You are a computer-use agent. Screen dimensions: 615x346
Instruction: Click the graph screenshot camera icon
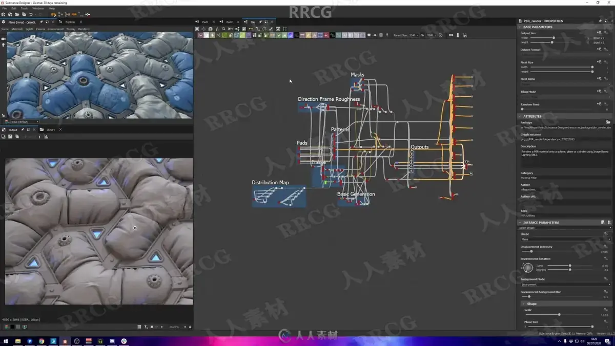coord(210,29)
